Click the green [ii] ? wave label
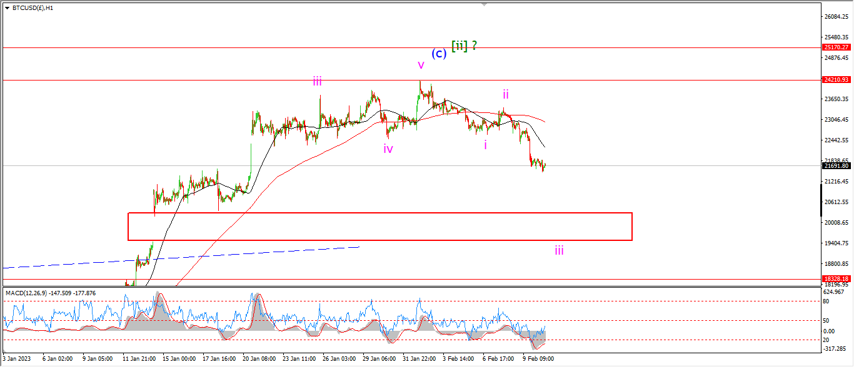The image size is (854, 367). tap(464, 45)
